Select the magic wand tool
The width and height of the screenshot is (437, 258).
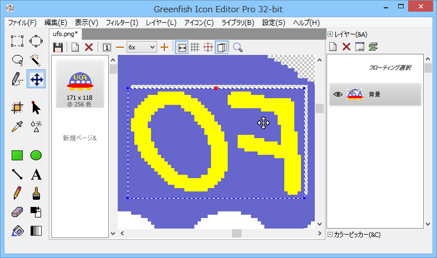click(x=36, y=60)
